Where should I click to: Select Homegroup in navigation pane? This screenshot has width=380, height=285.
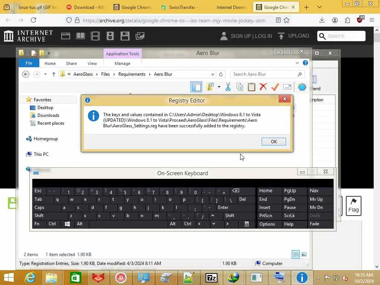(x=46, y=139)
